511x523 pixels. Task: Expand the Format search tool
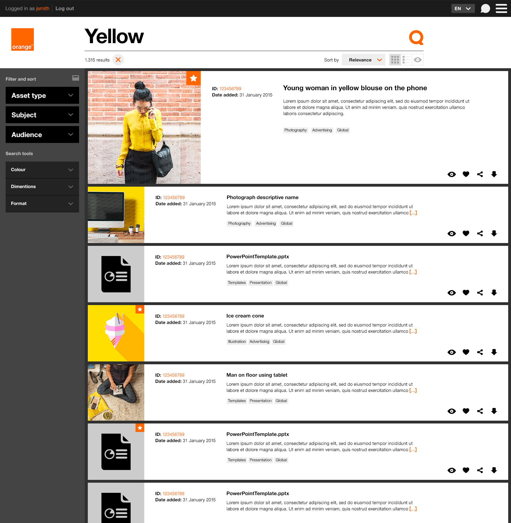(x=42, y=204)
